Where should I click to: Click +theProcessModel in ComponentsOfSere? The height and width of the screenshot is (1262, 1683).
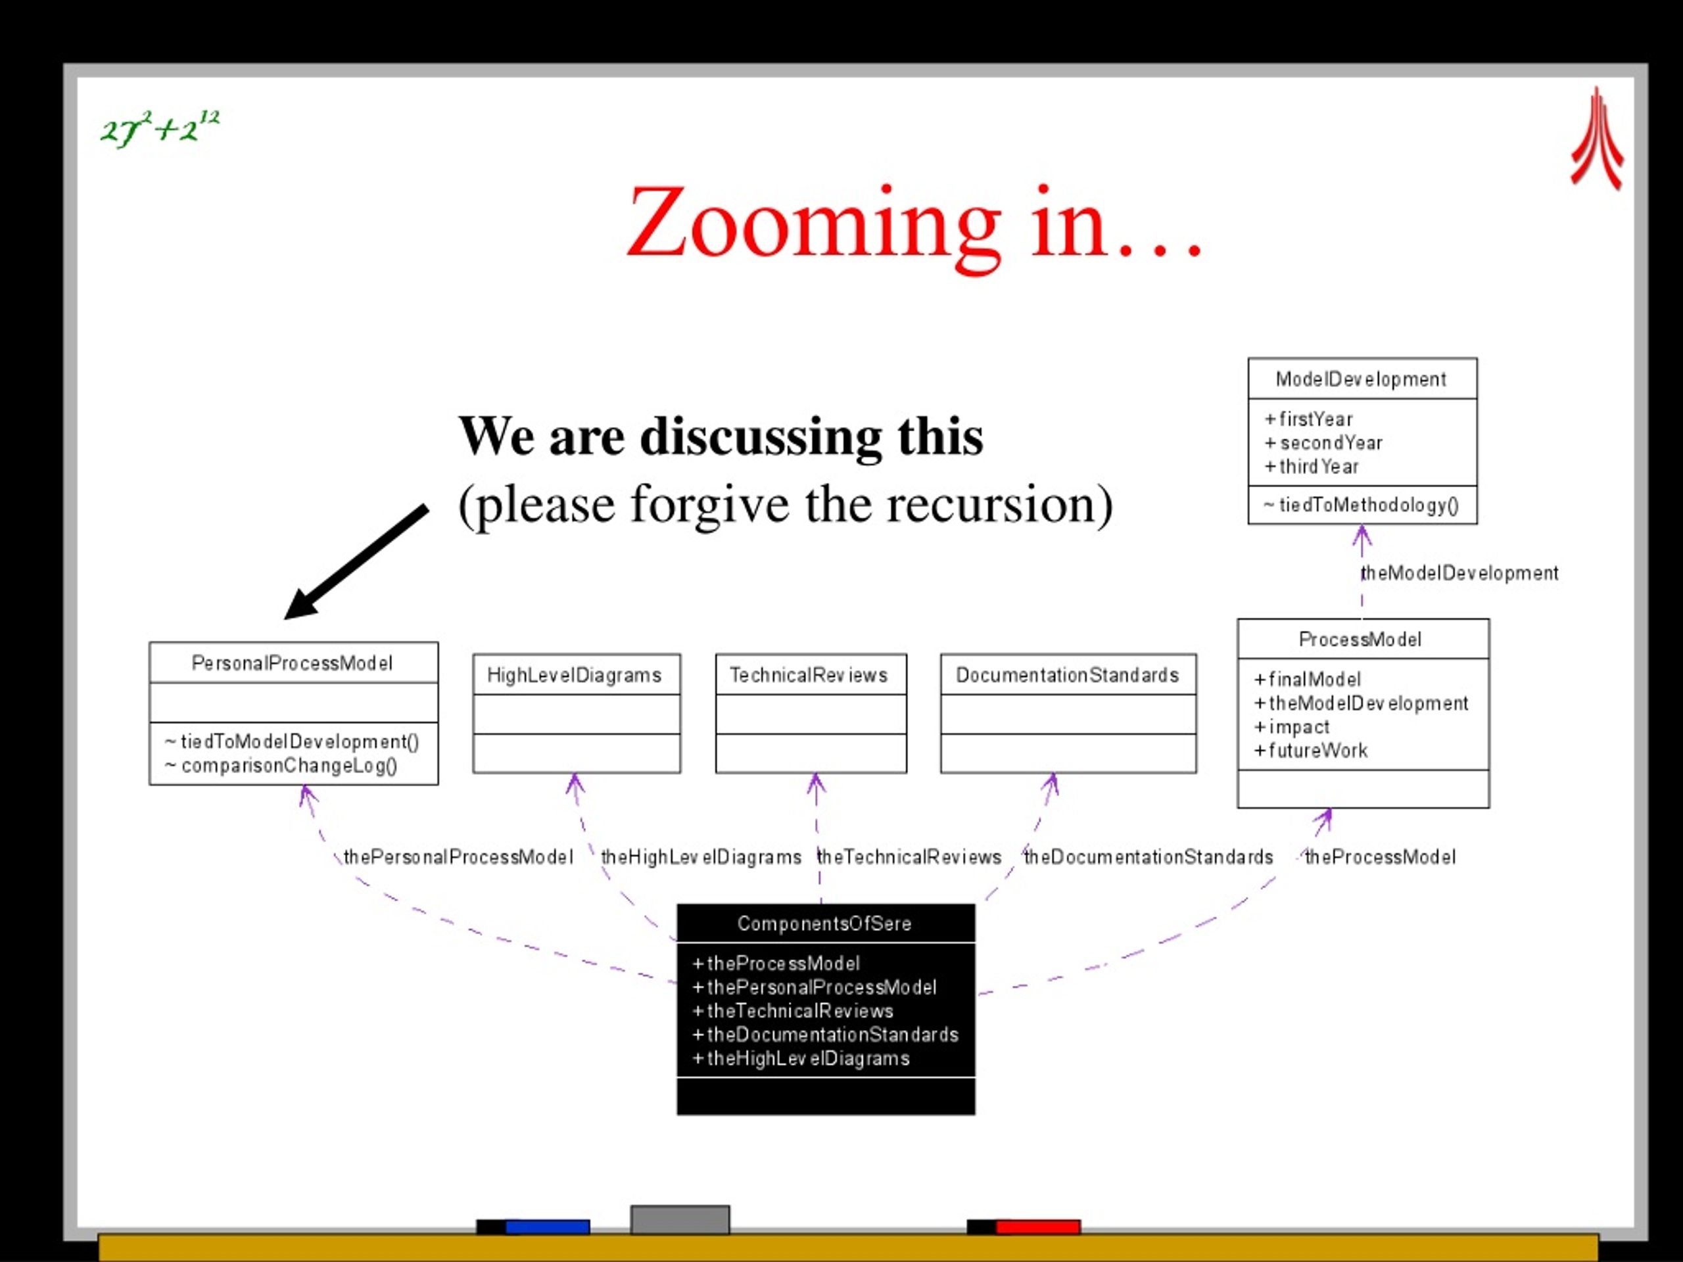pyautogui.click(x=776, y=964)
